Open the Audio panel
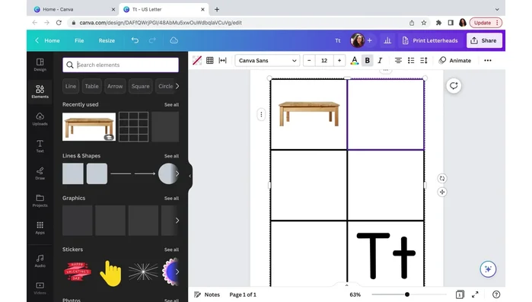 pos(40,261)
